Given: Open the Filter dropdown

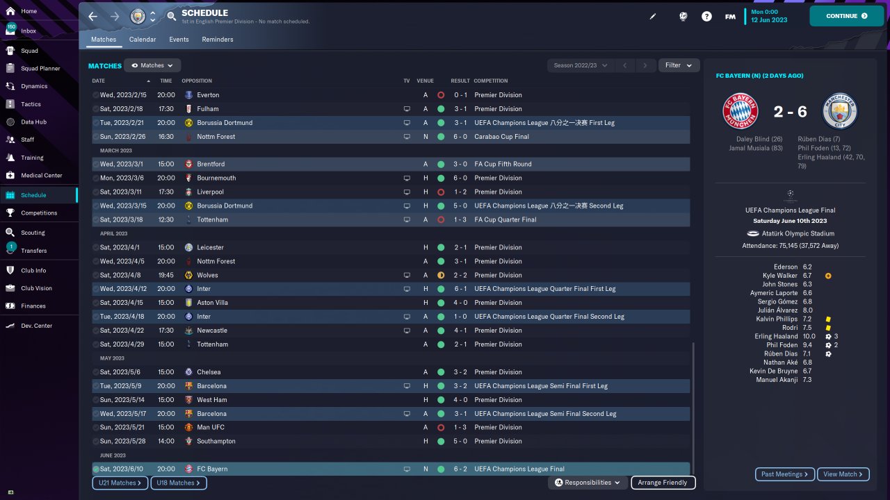Looking at the screenshot, I should [679, 65].
